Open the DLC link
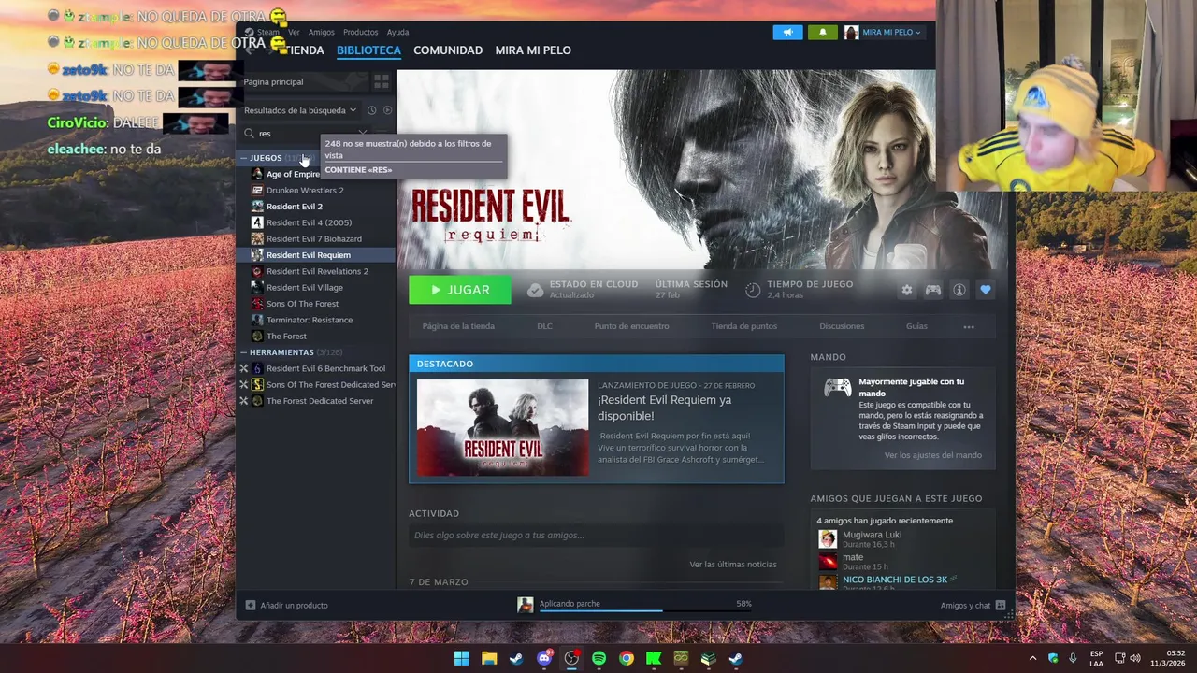 544,326
